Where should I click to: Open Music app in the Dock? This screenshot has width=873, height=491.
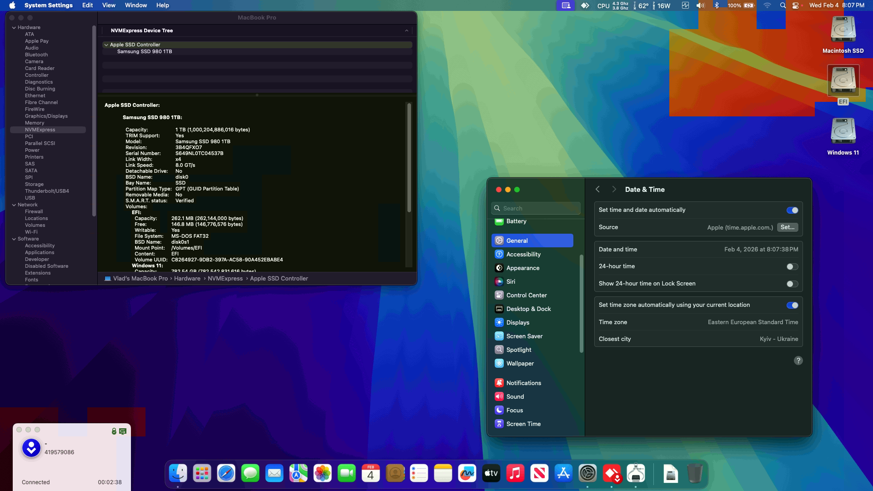515,473
